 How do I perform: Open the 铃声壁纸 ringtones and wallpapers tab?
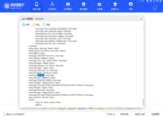click(68, 6)
